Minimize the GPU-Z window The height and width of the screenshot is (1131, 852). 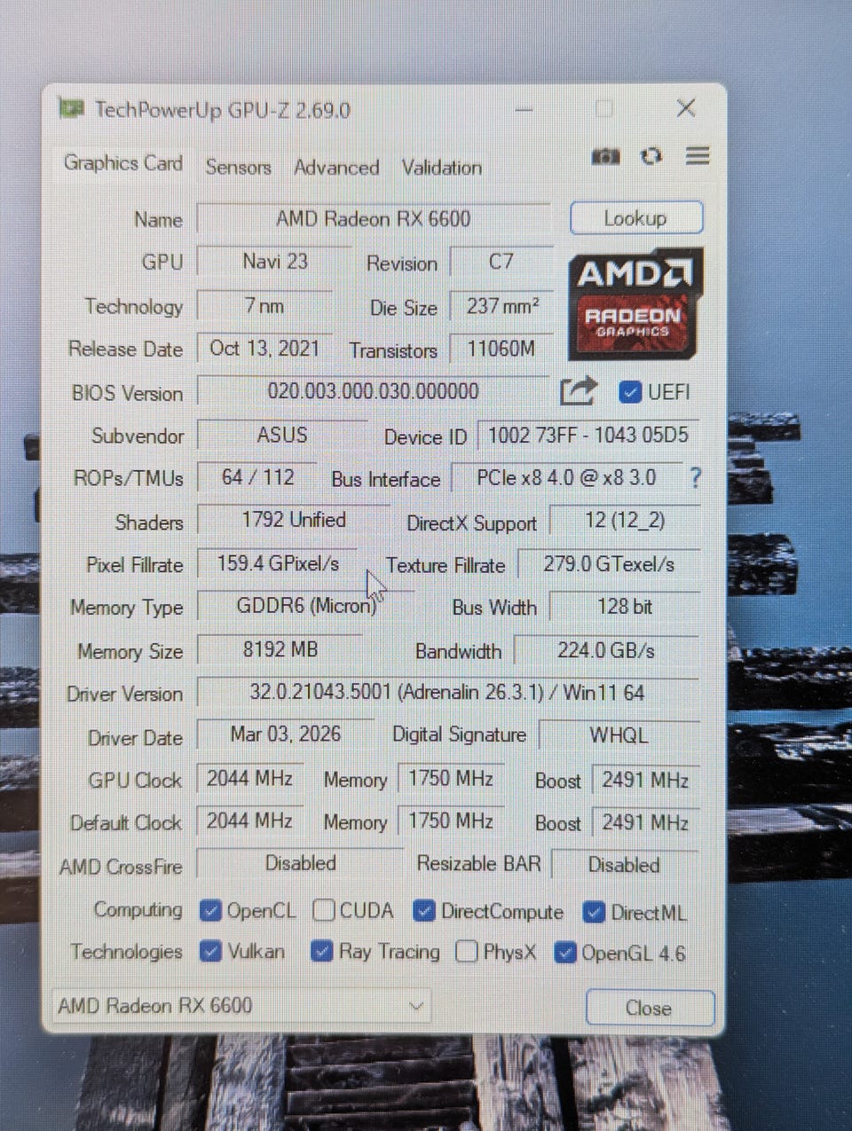point(524,110)
